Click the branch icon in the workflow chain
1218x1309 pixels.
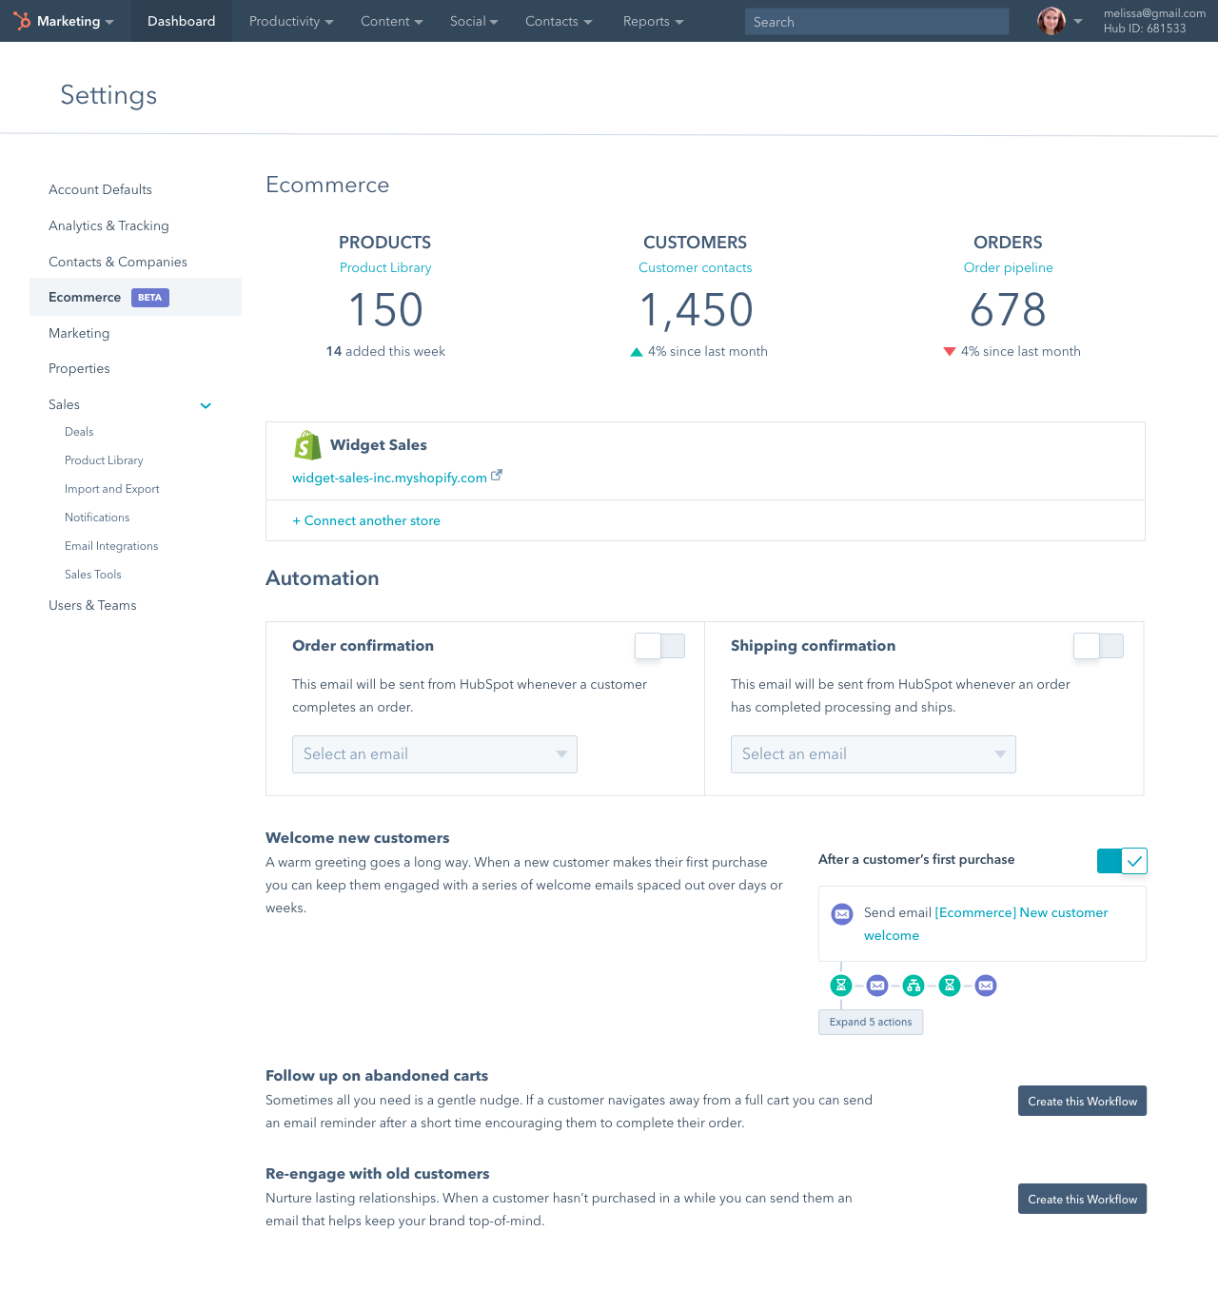click(x=913, y=986)
